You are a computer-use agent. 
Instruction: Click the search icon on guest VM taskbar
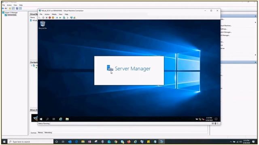tap(47, 119)
